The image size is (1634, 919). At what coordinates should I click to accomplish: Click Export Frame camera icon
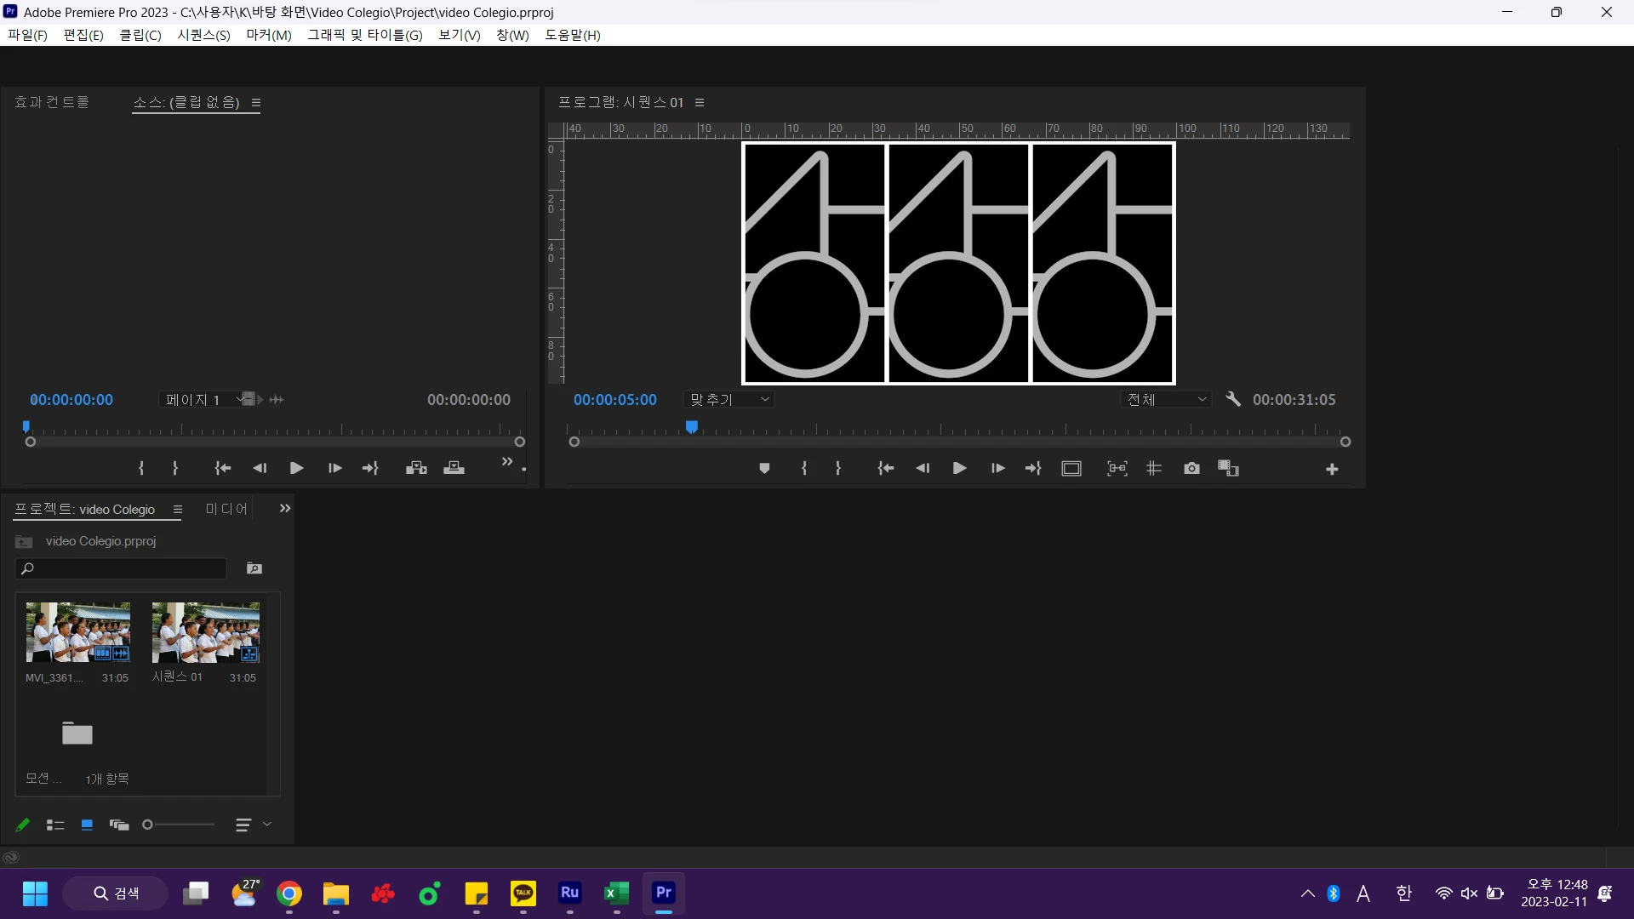click(1191, 469)
